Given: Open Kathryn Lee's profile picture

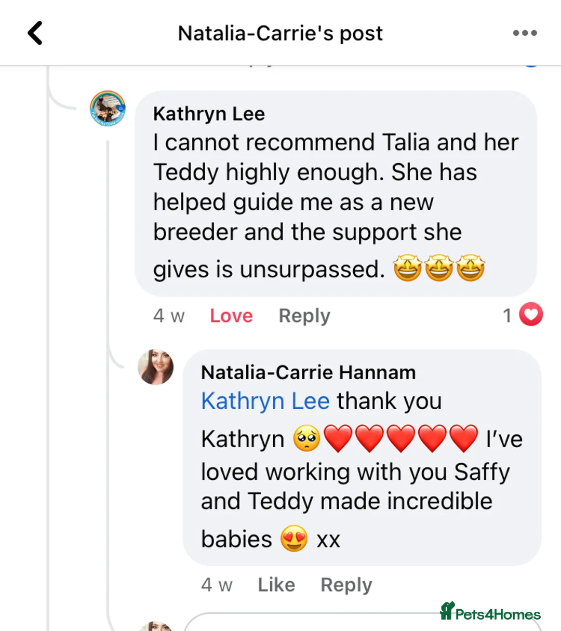Looking at the screenshot, I should point(108,108).
